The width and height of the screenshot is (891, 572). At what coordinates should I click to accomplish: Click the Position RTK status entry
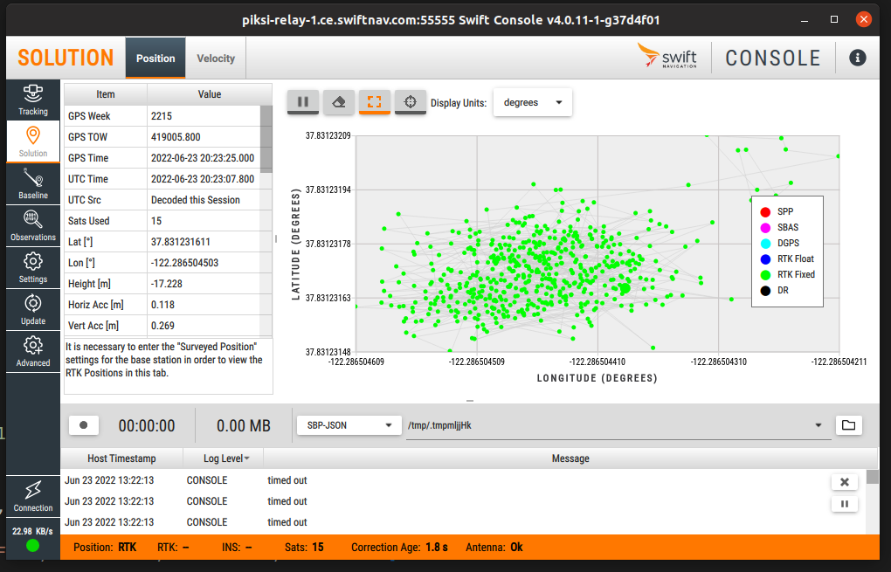click(105, 547)
